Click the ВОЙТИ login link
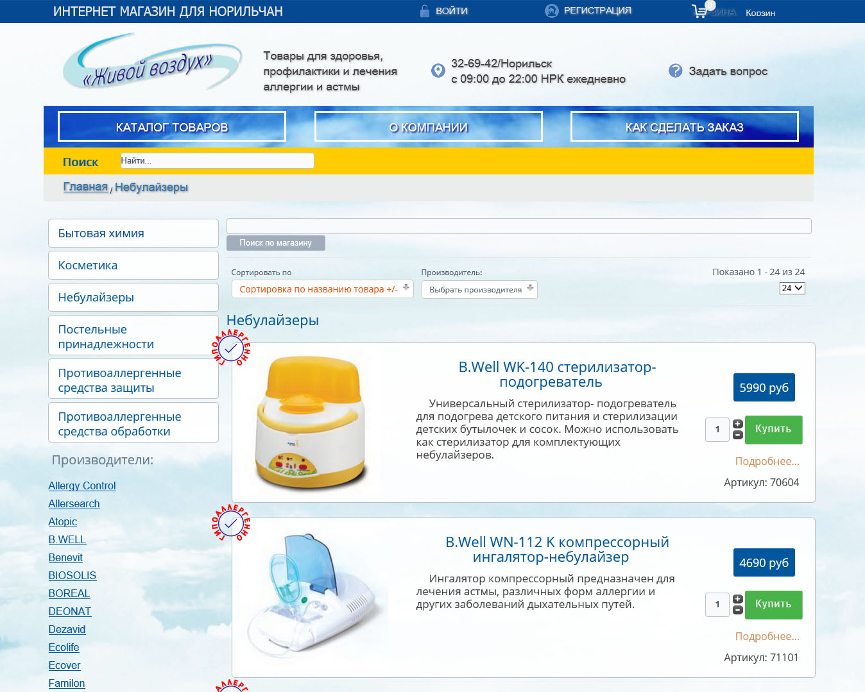 452,11
